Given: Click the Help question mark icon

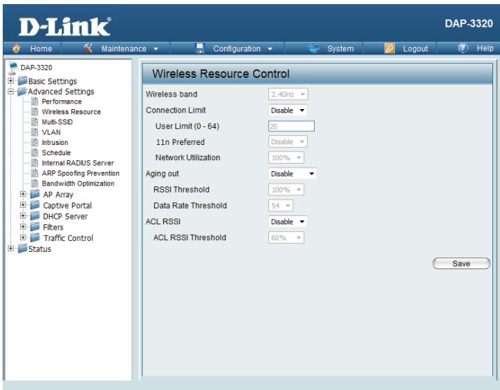Looking at the screenshot, I should [463, 48].
